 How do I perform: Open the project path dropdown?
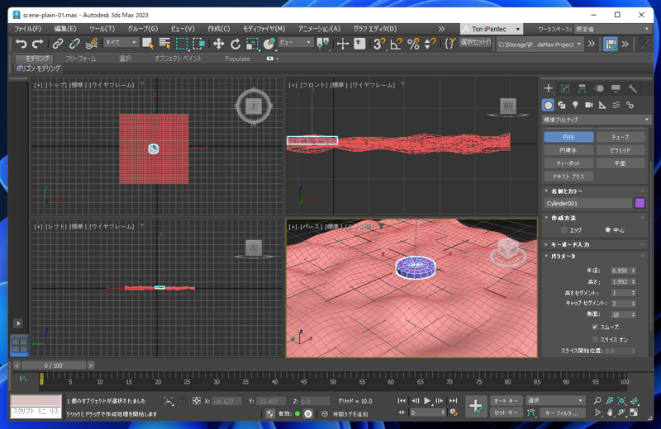[540, 45]
